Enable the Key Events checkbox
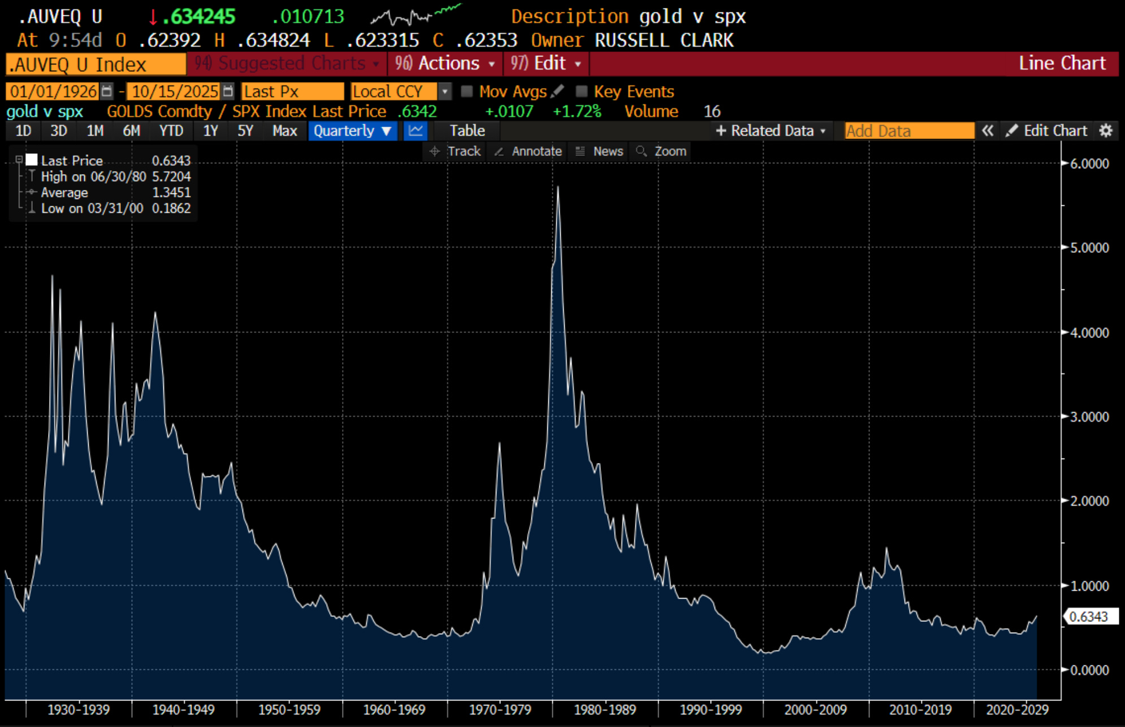 click(x=581, y=92)
